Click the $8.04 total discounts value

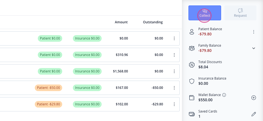coord(203,67)
